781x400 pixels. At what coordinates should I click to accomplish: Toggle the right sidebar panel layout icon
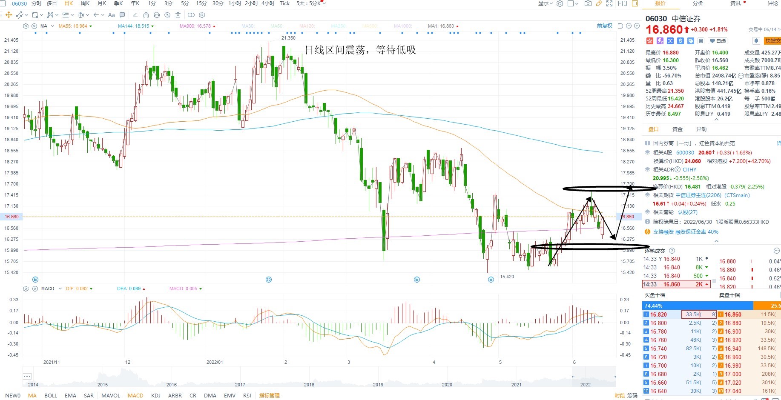click(x=635, y=3)
